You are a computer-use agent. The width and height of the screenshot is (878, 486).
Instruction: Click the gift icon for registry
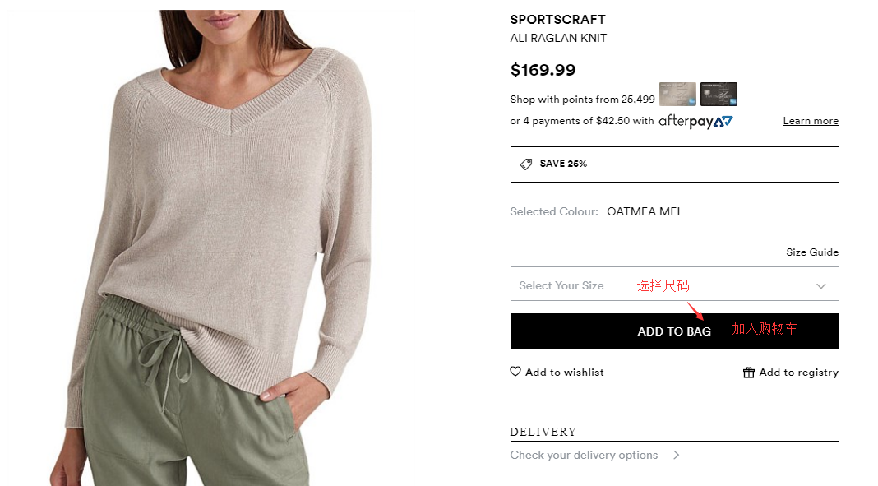click(x=748, y=373)
